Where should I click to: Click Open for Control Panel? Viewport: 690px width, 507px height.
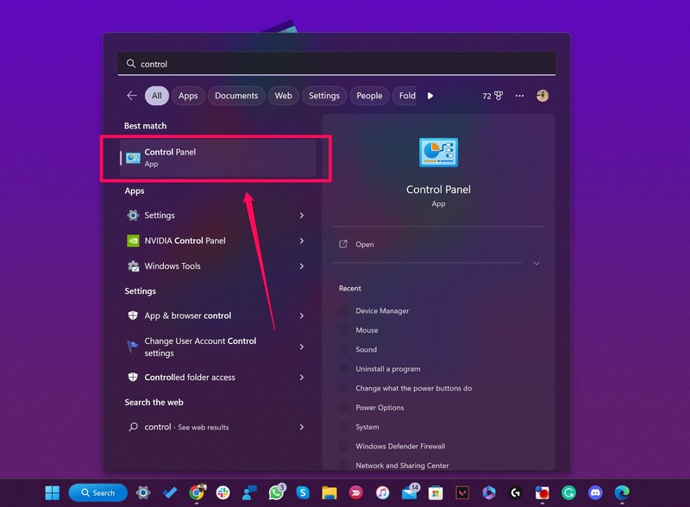365,244
